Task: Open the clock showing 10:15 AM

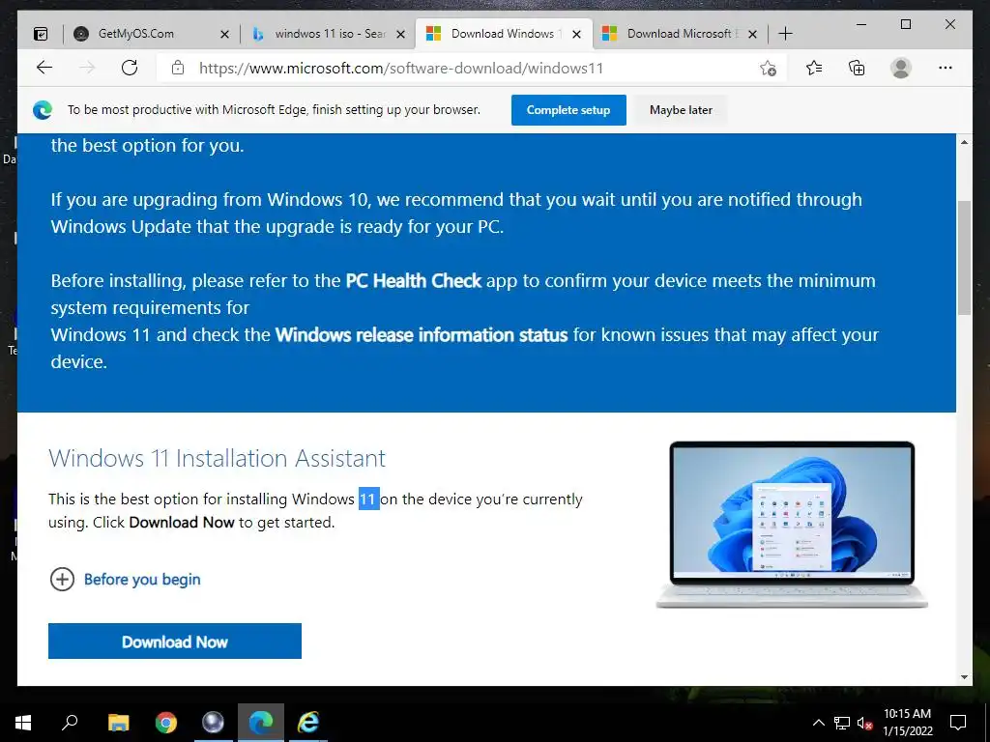Action: pyautogui.click(x=907, y=723)
